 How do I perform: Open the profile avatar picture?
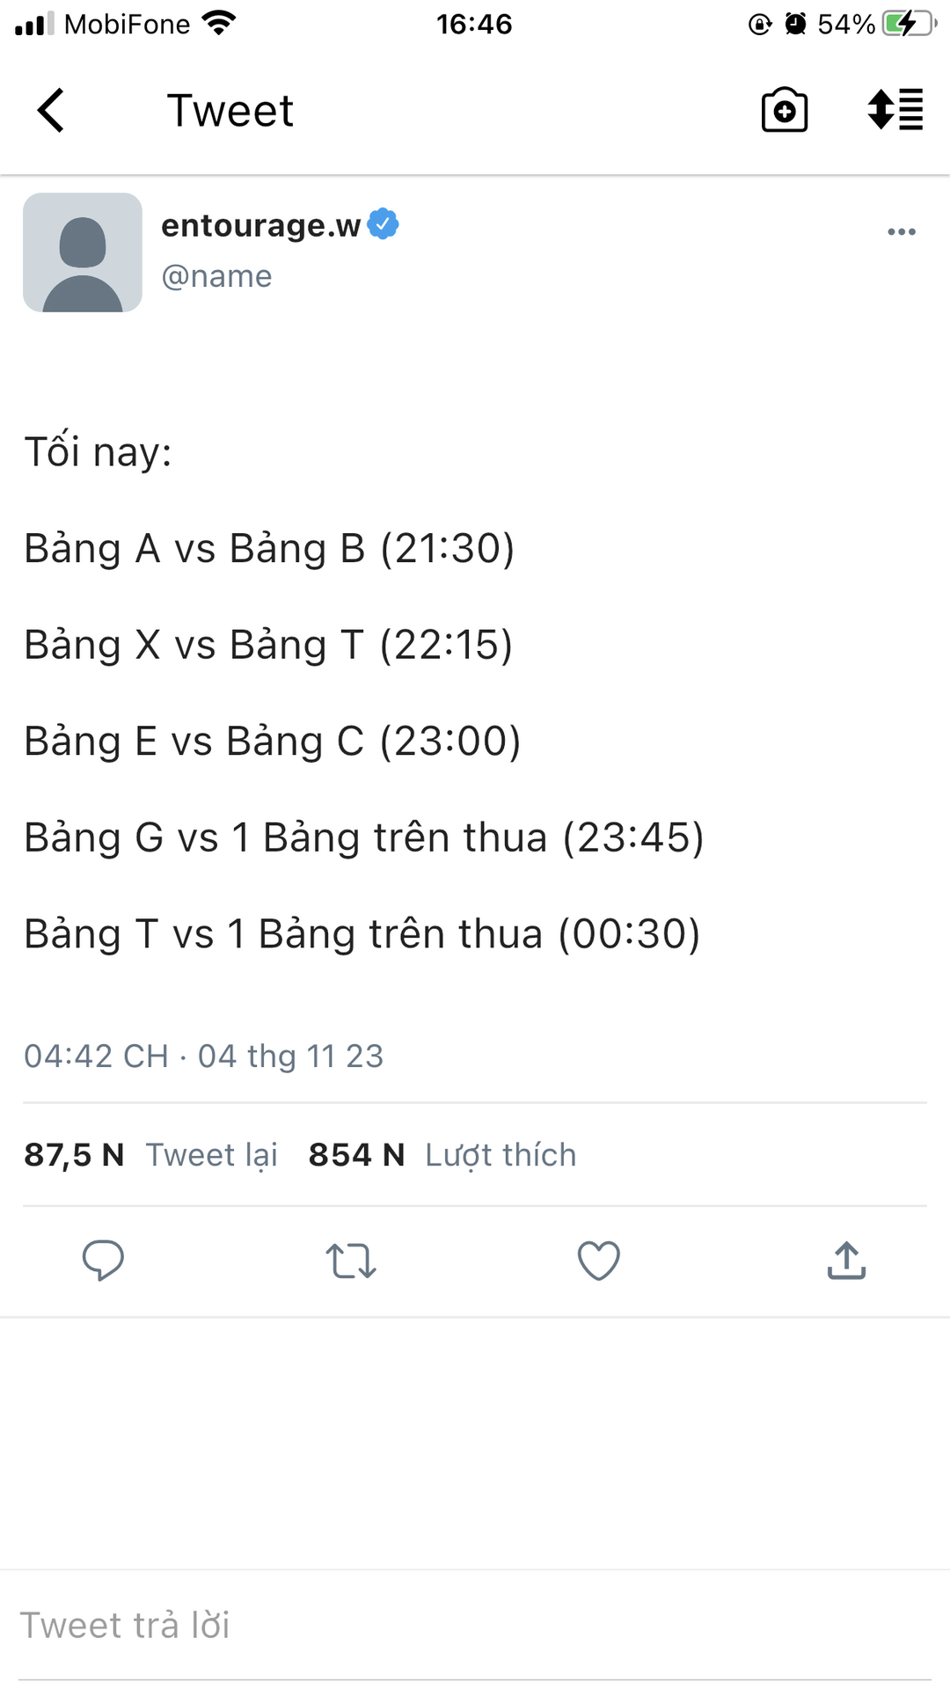coord(83,252)
